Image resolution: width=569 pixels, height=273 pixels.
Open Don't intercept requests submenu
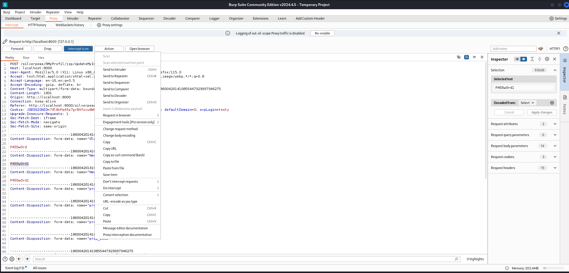click(128, 182)
